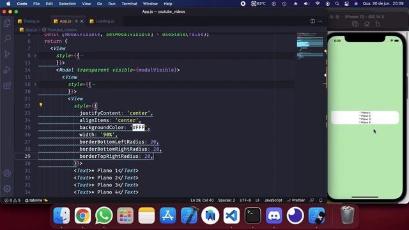Change encoding via UTF-8 in status bar
This screenshot has height=230, width=409.
pos(245,200)
